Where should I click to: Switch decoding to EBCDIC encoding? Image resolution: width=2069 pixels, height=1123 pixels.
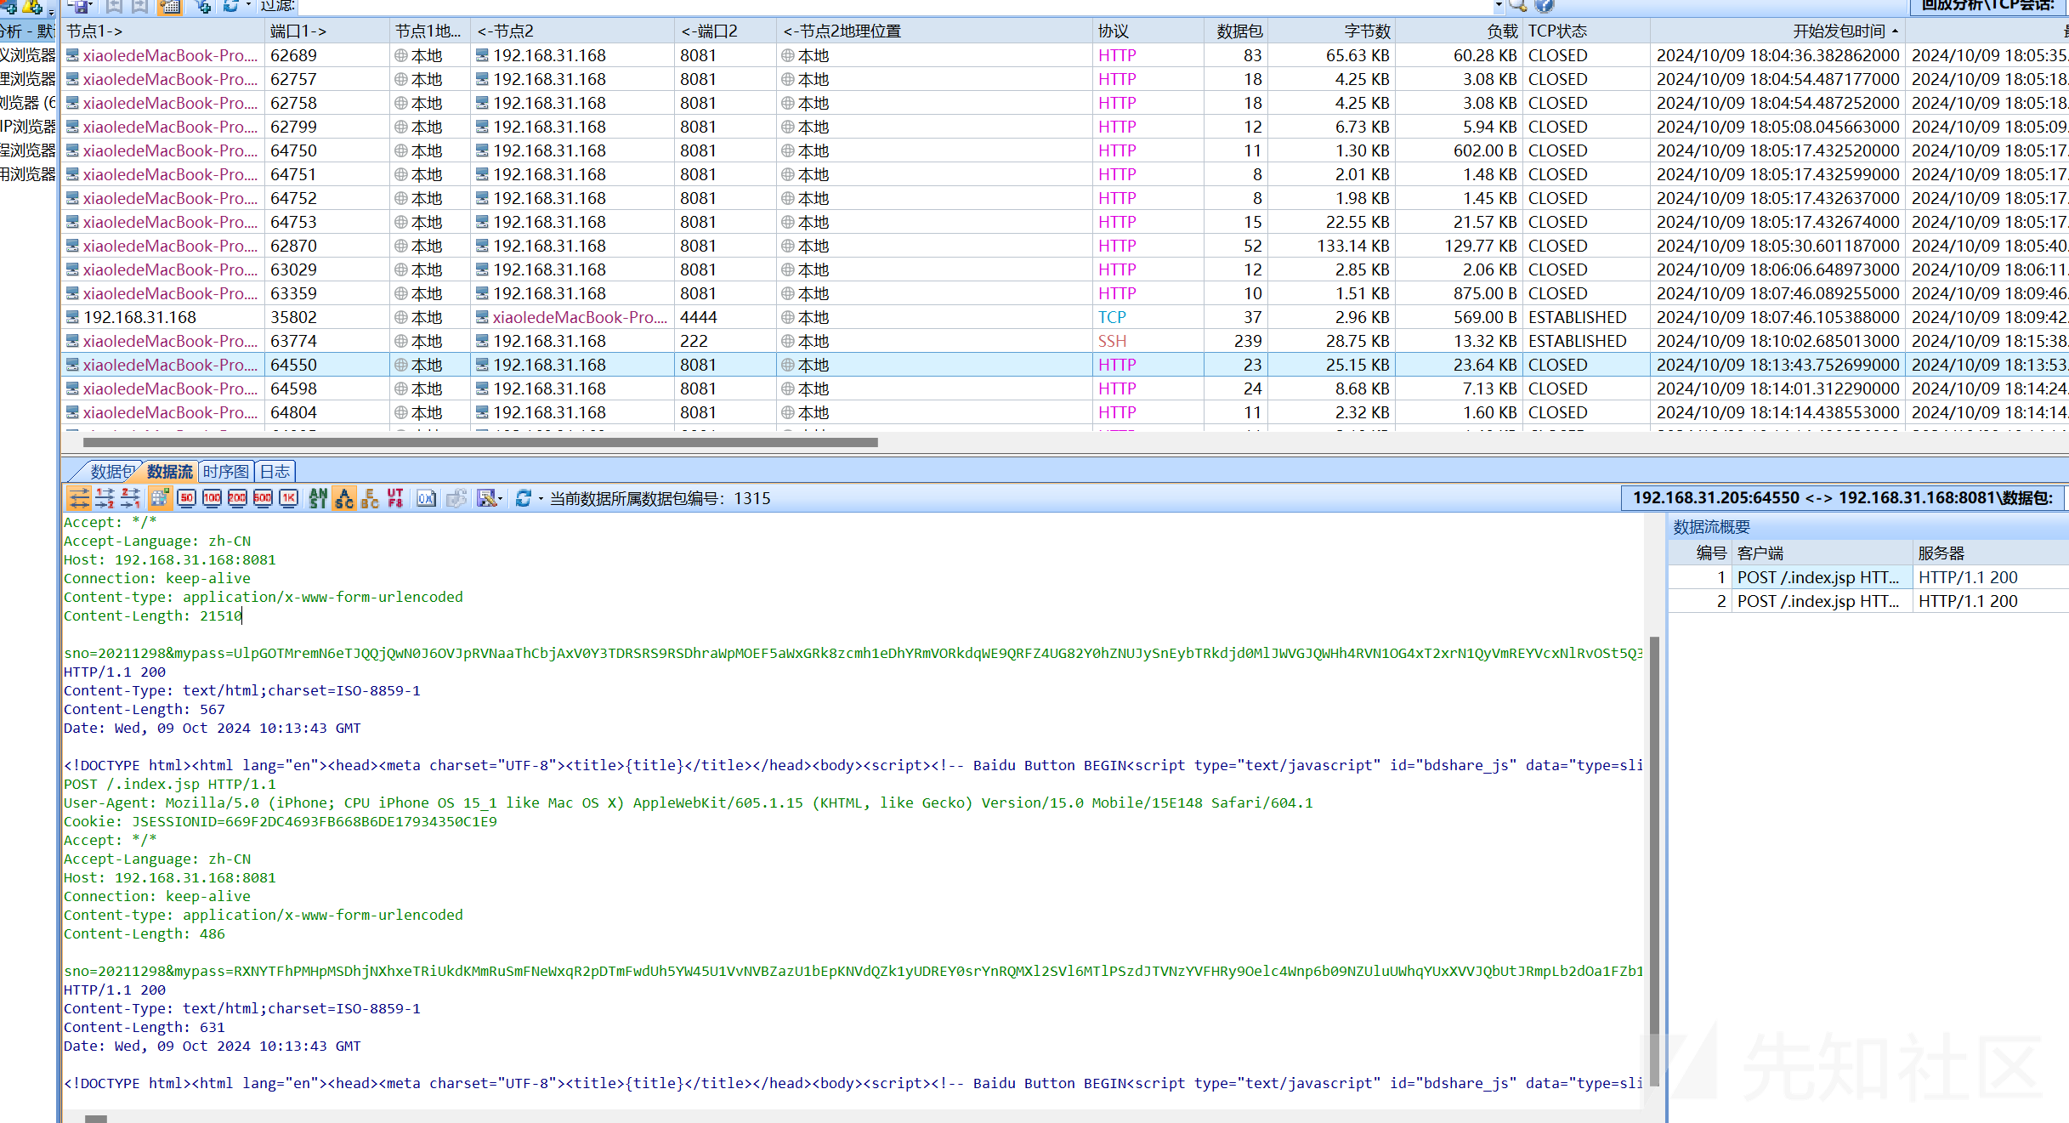pyautogui.click(x=370, y=498)
